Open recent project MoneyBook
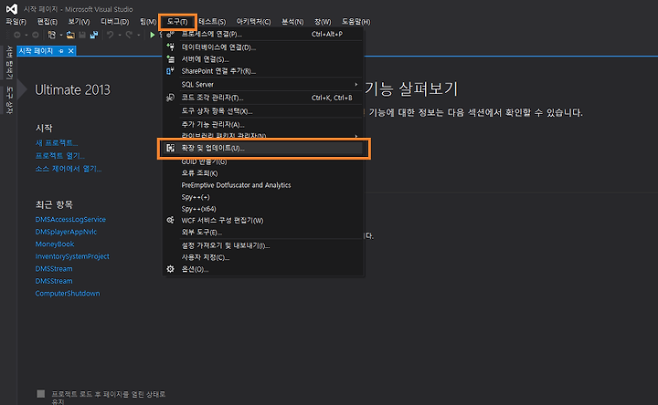The width and height of the screenshot is (658, 405). 55,244
